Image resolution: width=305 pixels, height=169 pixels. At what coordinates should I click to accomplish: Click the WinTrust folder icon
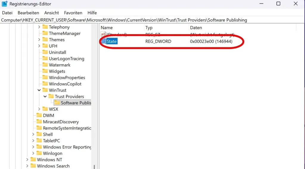tap(45, 90)
